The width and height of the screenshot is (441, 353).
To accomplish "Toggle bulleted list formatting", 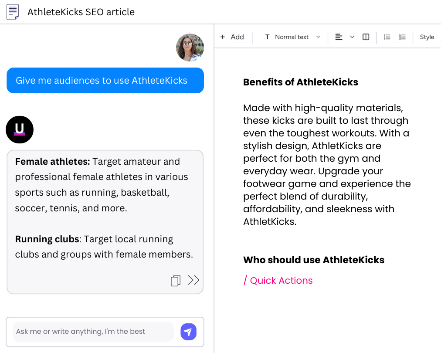I will click(x=387, y=37).
